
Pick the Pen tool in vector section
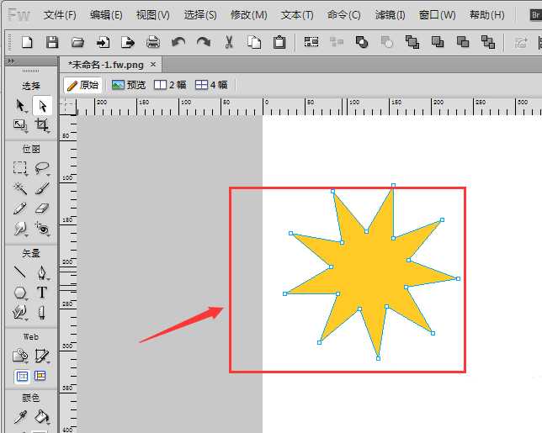pyautogui.click(x=41, y=272)
